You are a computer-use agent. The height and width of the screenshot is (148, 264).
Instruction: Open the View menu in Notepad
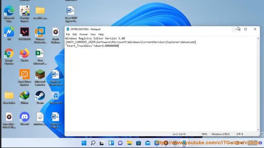[x=93, y=35]
